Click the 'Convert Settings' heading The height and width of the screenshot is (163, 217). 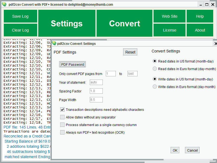click(x=166, y=51)
